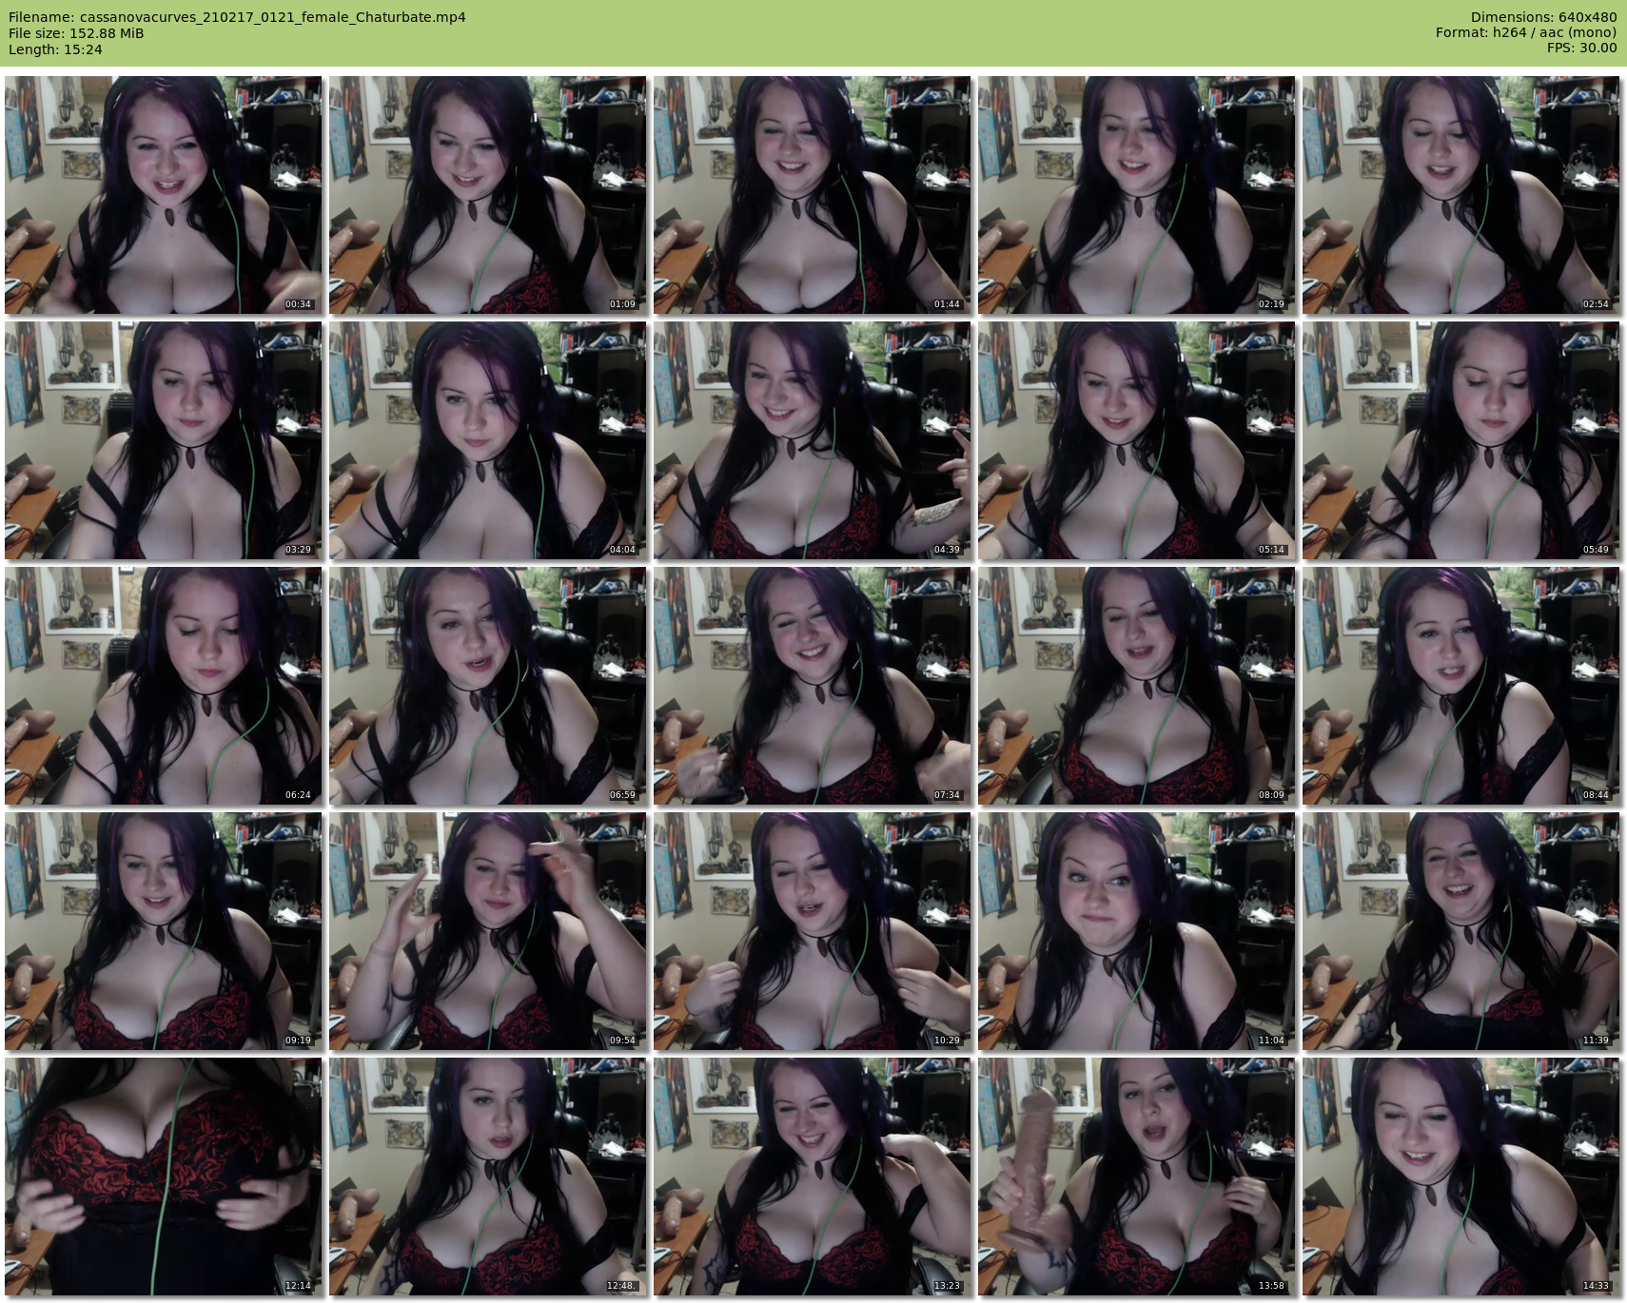Click the 'Format: h264 / aac (mono)' text
1627x1303 pixels.
click(x=1526, y=33)
